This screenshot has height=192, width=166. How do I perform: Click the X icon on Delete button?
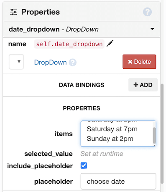pyautogui.click(x=130, y=62)
